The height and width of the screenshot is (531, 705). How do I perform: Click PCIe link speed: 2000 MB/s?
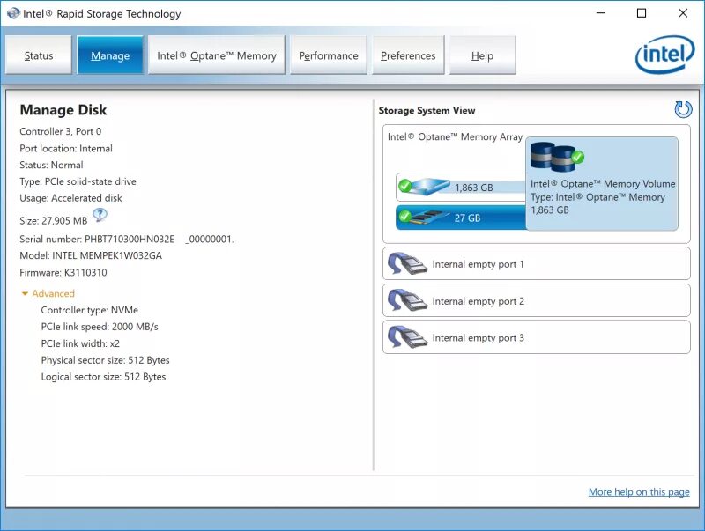tap(100, 327)
